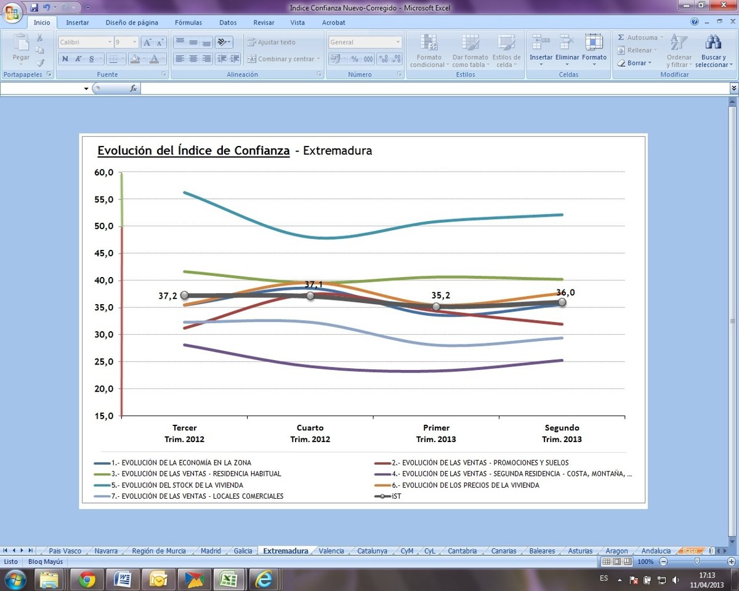Open the Excel help question mark
Viewport: 739px width, 591px height.
[695, 22]
